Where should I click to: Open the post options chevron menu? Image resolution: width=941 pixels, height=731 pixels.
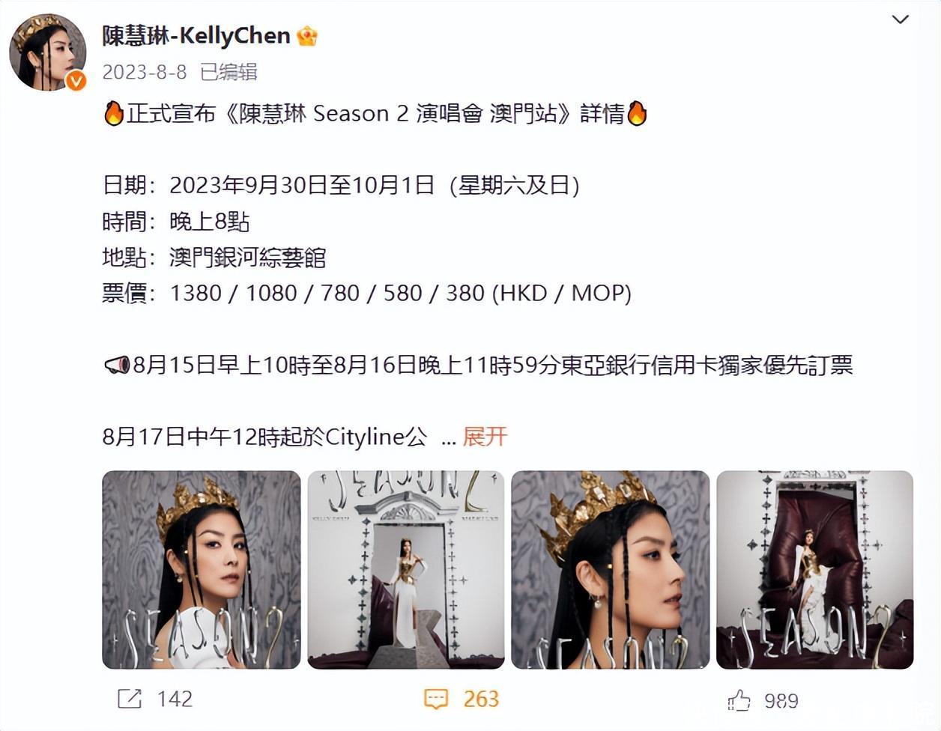(x=900, y=19)
